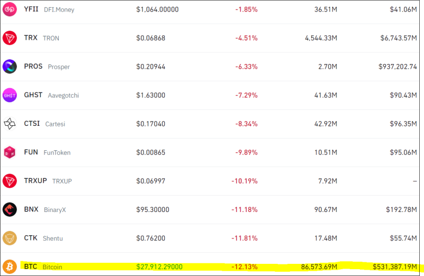Click the PROS Prosper coin icon
Viewport: 424px width, 276px height.
coord(10,67)
